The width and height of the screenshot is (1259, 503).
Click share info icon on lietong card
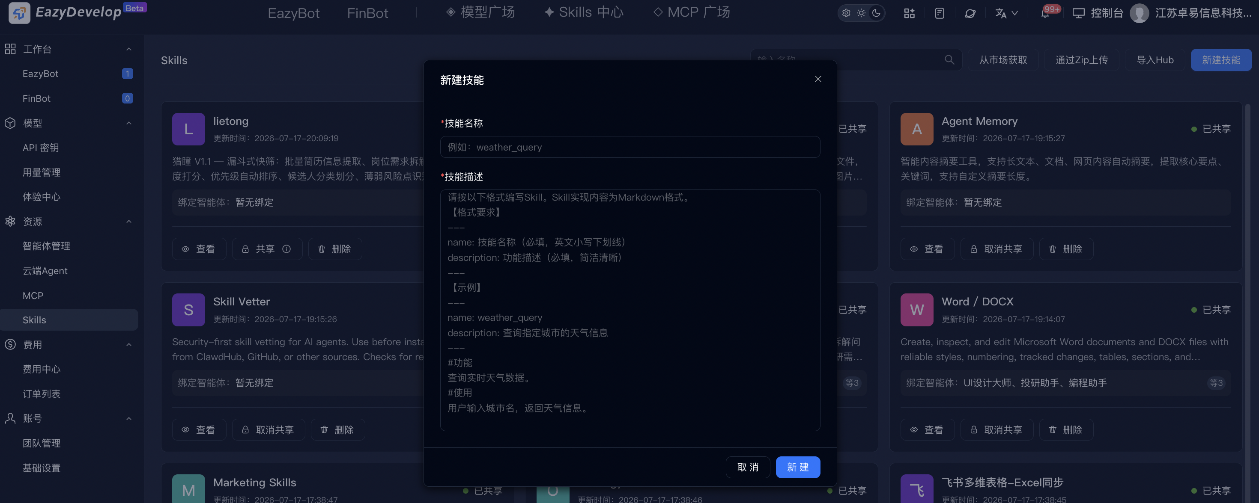coord(287,249)
